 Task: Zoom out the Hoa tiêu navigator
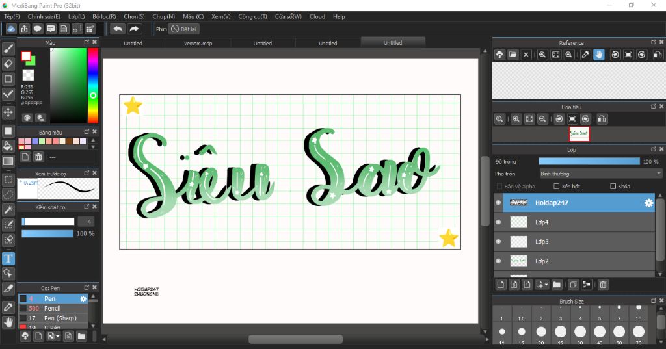click(x=542, y=119)
